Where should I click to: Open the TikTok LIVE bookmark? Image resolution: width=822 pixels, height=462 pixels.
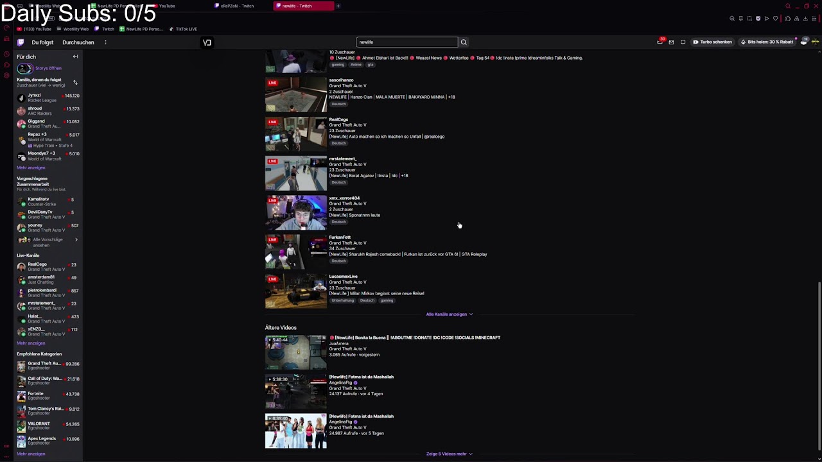183,29
